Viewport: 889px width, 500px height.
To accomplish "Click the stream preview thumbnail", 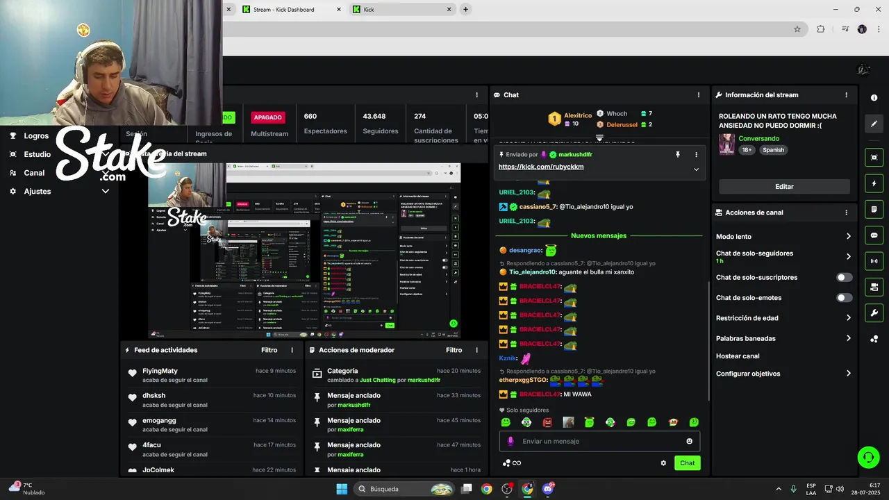I will [304, 251].
